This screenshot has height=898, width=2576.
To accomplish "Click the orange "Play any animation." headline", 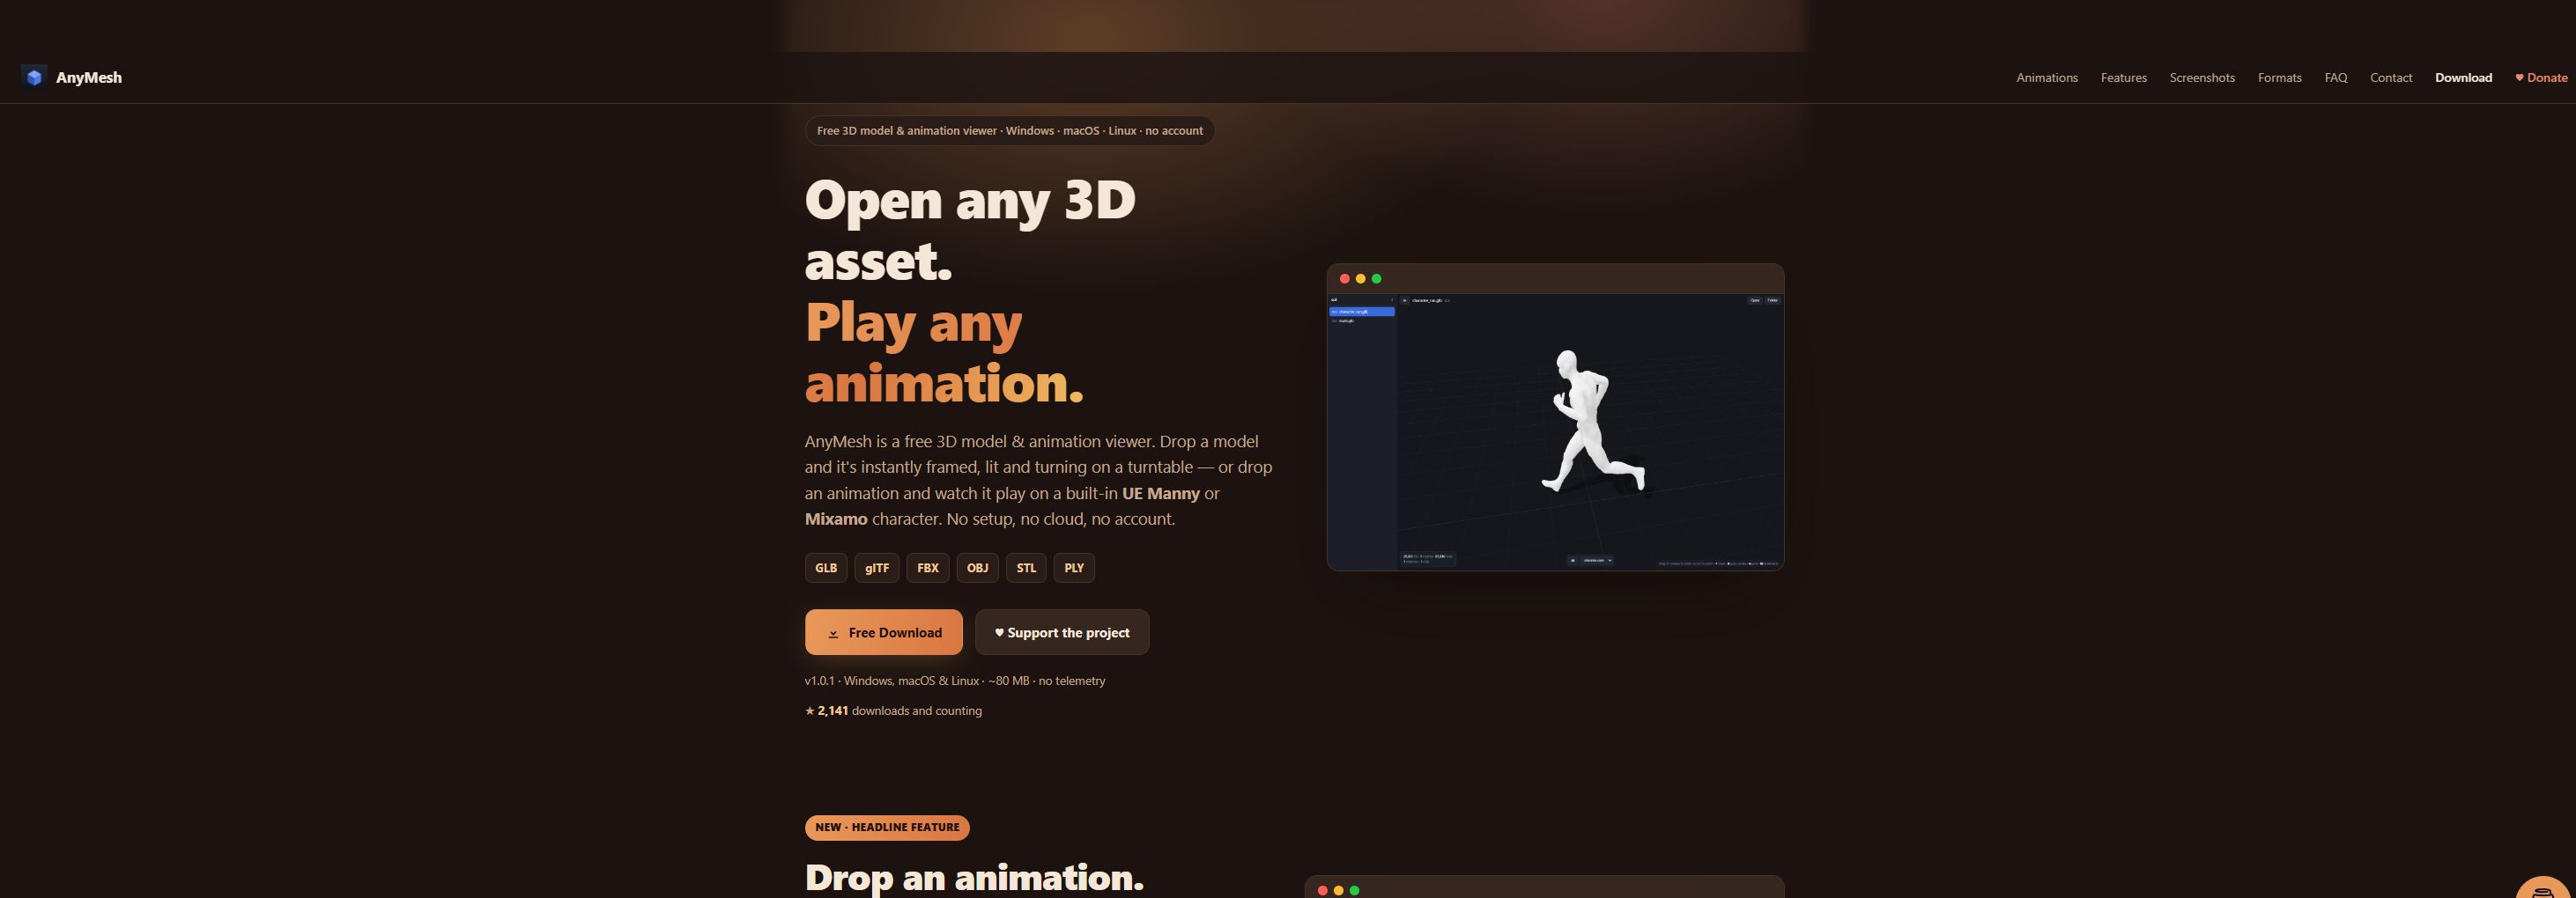I will [944, 353].
